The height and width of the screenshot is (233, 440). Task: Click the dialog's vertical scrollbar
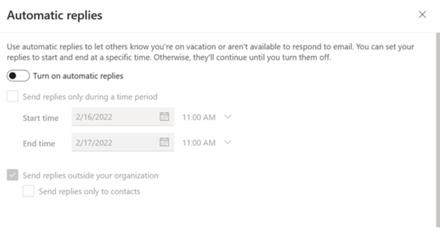coord(437,129)
